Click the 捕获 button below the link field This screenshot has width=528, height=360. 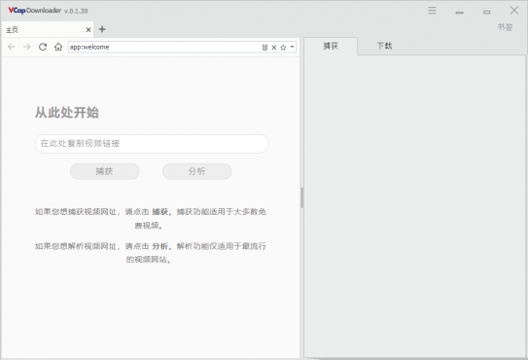coord(105,171)
